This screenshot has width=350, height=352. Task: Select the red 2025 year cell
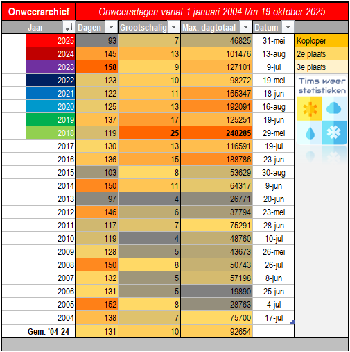51,40
